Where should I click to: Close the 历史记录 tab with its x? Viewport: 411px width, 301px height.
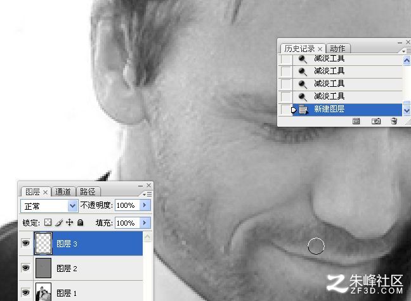(x=320, y=49)
